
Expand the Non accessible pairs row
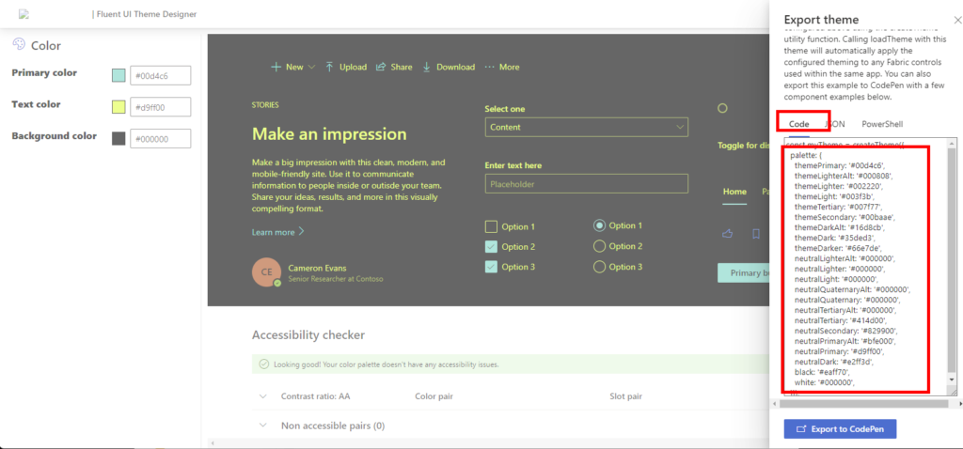(263, 426)
